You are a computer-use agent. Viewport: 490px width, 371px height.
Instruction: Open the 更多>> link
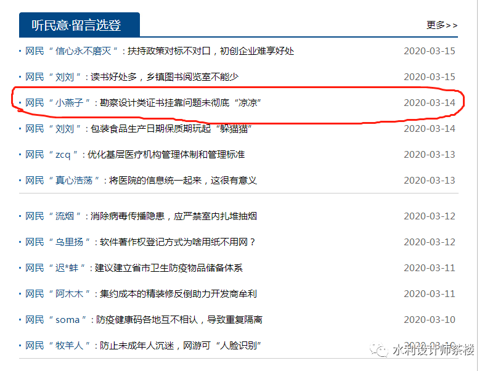tap(441, 25)
